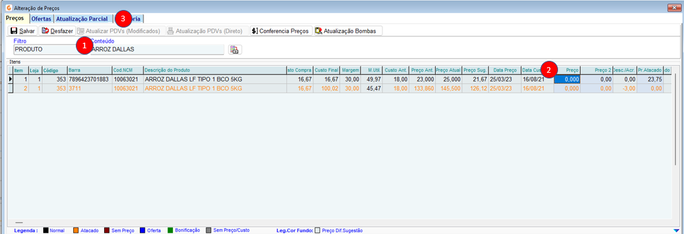684x234 pixels.
Task: Open the Ofertas tab
Action: coord(41,19)
